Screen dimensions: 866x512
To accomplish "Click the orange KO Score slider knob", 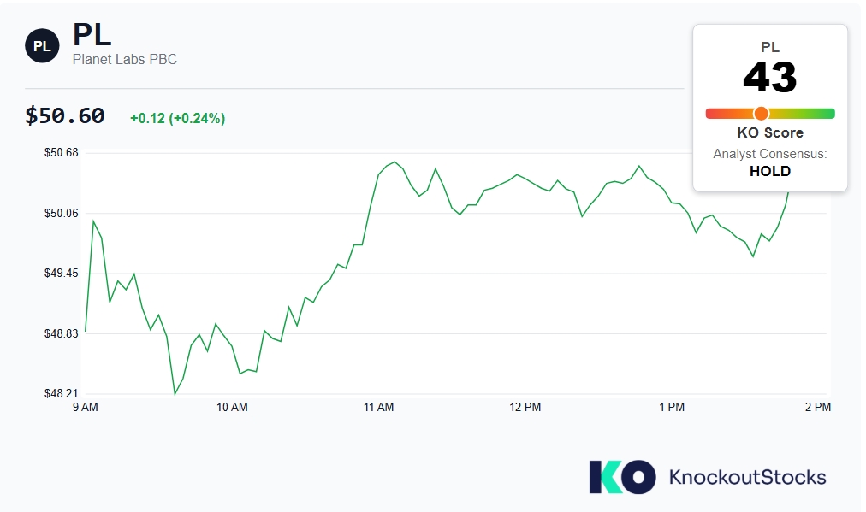I will point(761,114).
